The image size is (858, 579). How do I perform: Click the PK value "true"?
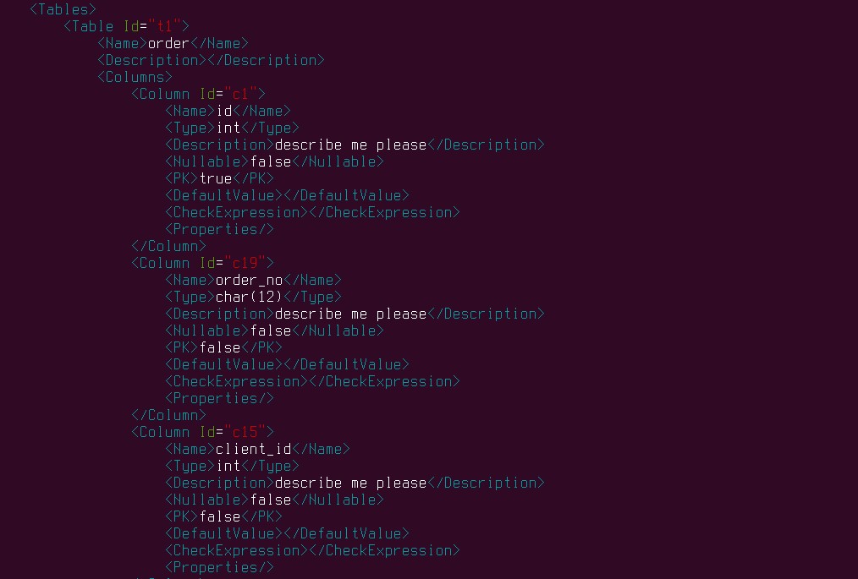pos(216,178)
